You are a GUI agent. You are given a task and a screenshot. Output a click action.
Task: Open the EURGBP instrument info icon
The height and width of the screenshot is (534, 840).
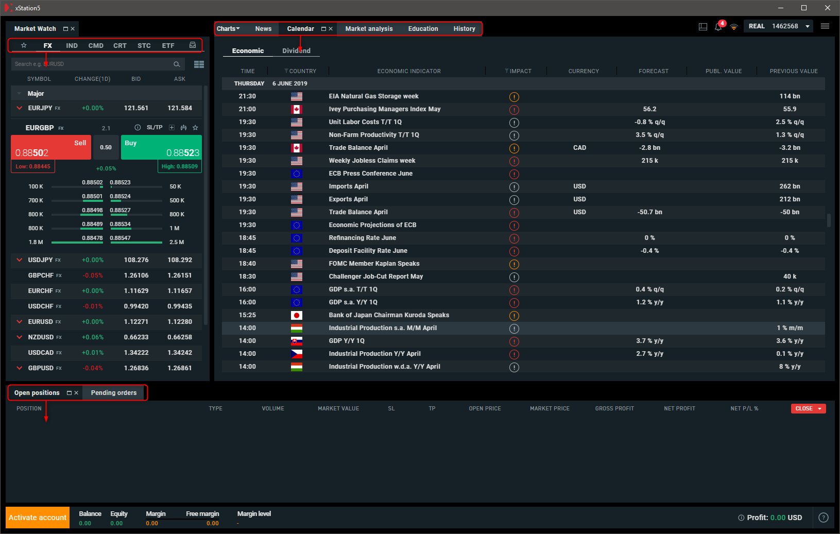point(138,127)
